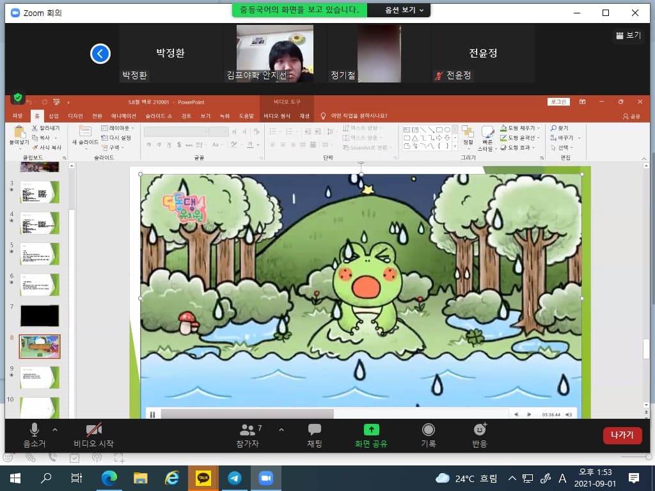Click the tell-me search box with lightbulb

[x=354, y=116]
